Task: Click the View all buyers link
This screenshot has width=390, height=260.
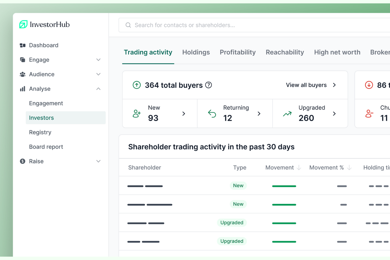Action: [x=306, y=85]
